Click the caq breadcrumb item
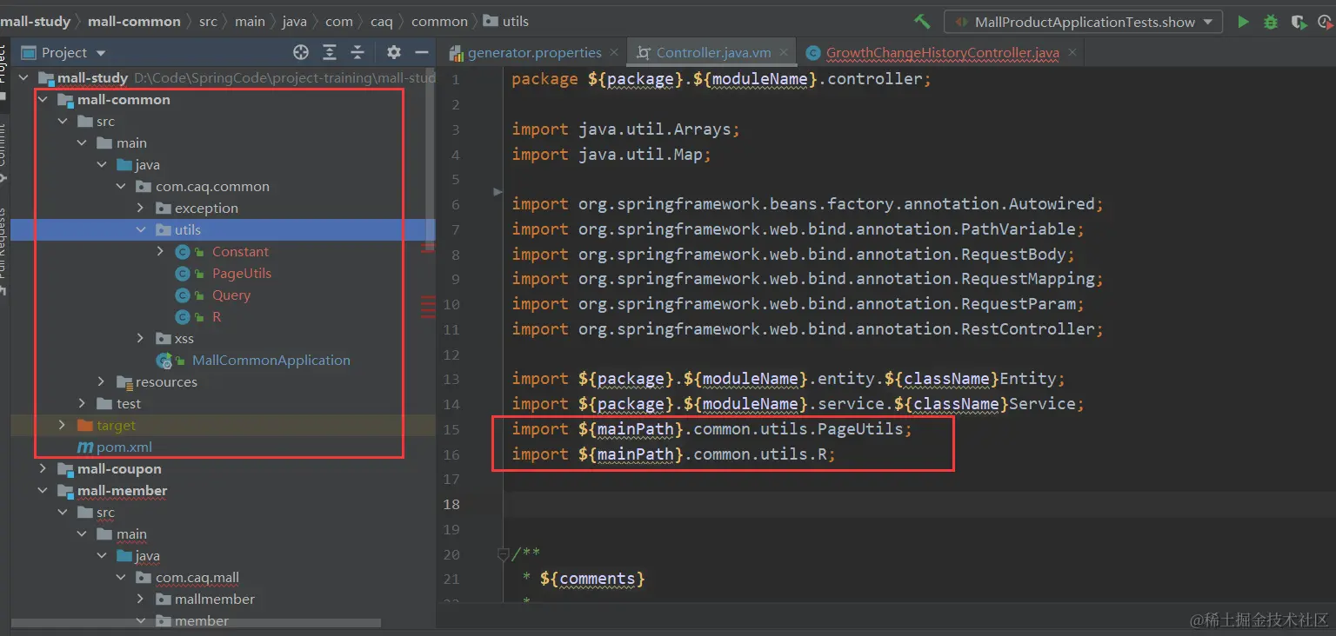The image size is (1336, 636). coord(382,22)
